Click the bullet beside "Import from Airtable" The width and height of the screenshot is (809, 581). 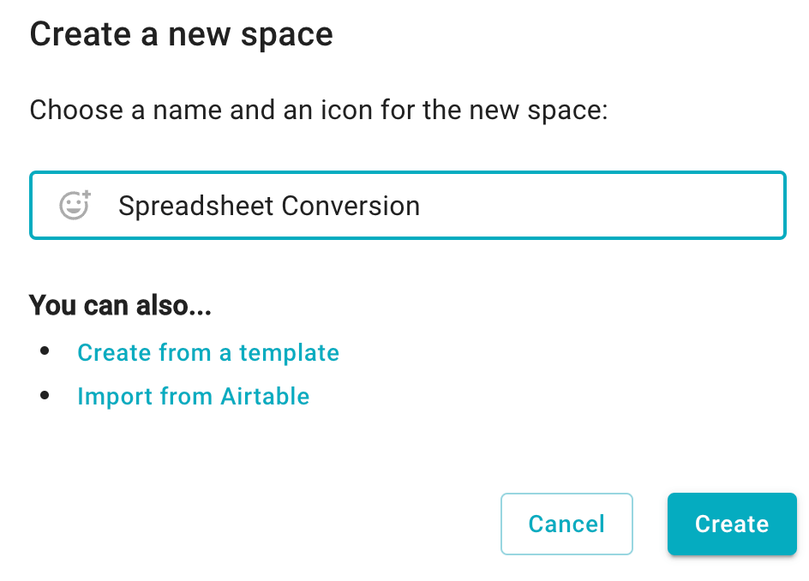click(x=45, y=396)
